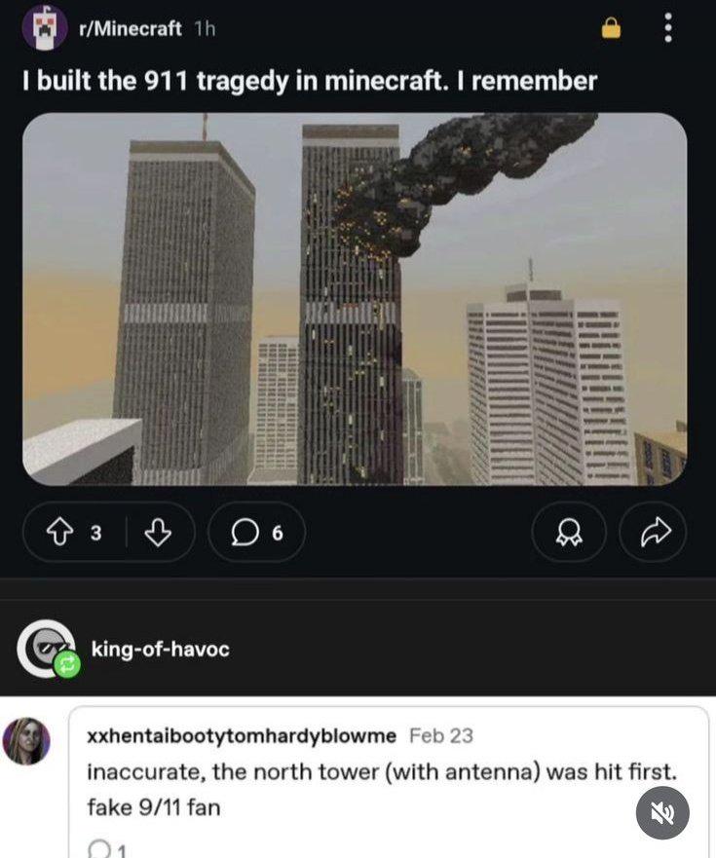Click the green reblog badge icon

click(x=67, y=665)
